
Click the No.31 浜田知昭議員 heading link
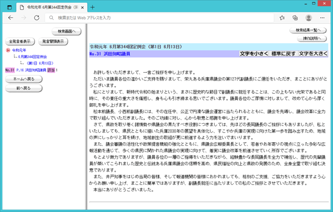click(x=109, y=54)
